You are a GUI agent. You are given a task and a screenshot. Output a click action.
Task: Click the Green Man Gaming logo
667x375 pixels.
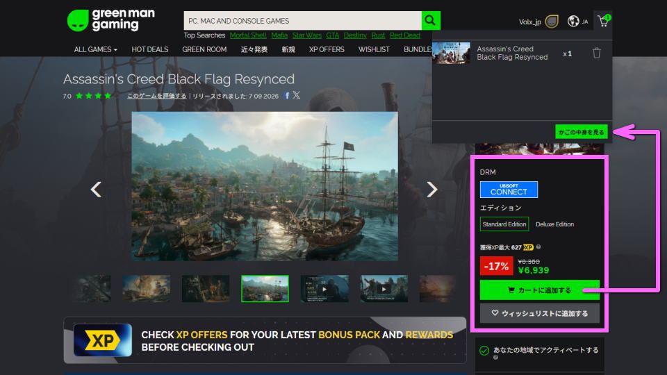110,20
